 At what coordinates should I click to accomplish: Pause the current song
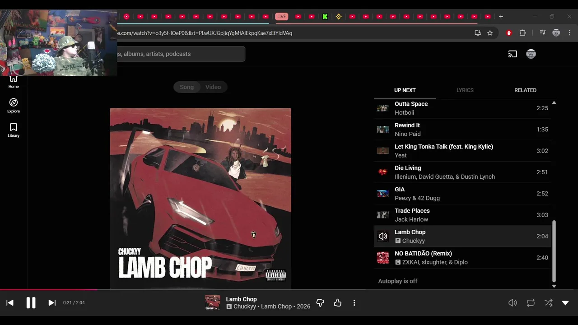[x=31, y=303]
